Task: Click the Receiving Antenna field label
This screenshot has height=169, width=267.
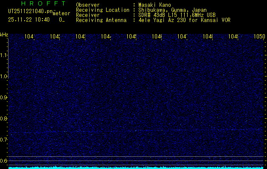Action: (101, 20)
